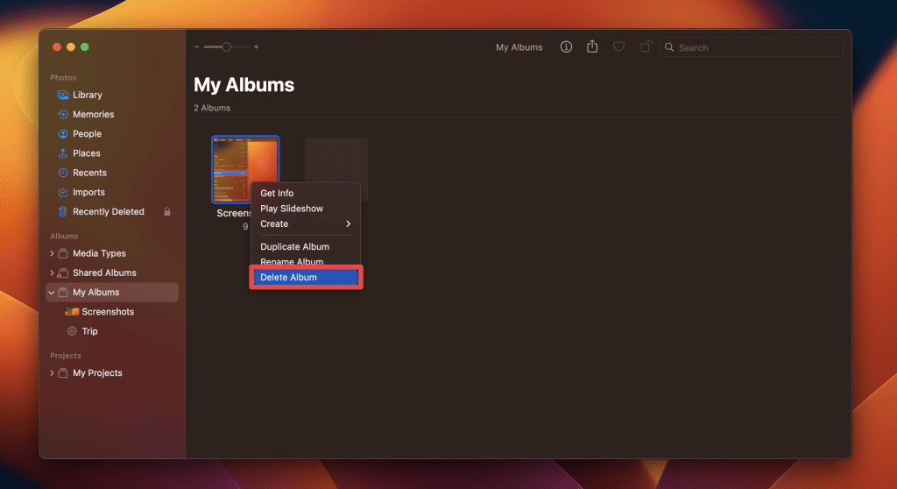Screen dimensions: 897x489
Task: Click Get Info in context menu
Action: click(x=277, y=194)
